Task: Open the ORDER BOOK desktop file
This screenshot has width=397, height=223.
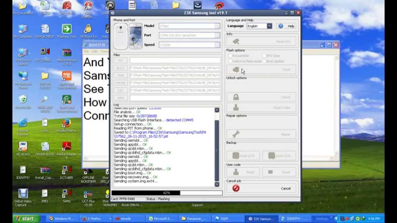Action: [45, 149]
